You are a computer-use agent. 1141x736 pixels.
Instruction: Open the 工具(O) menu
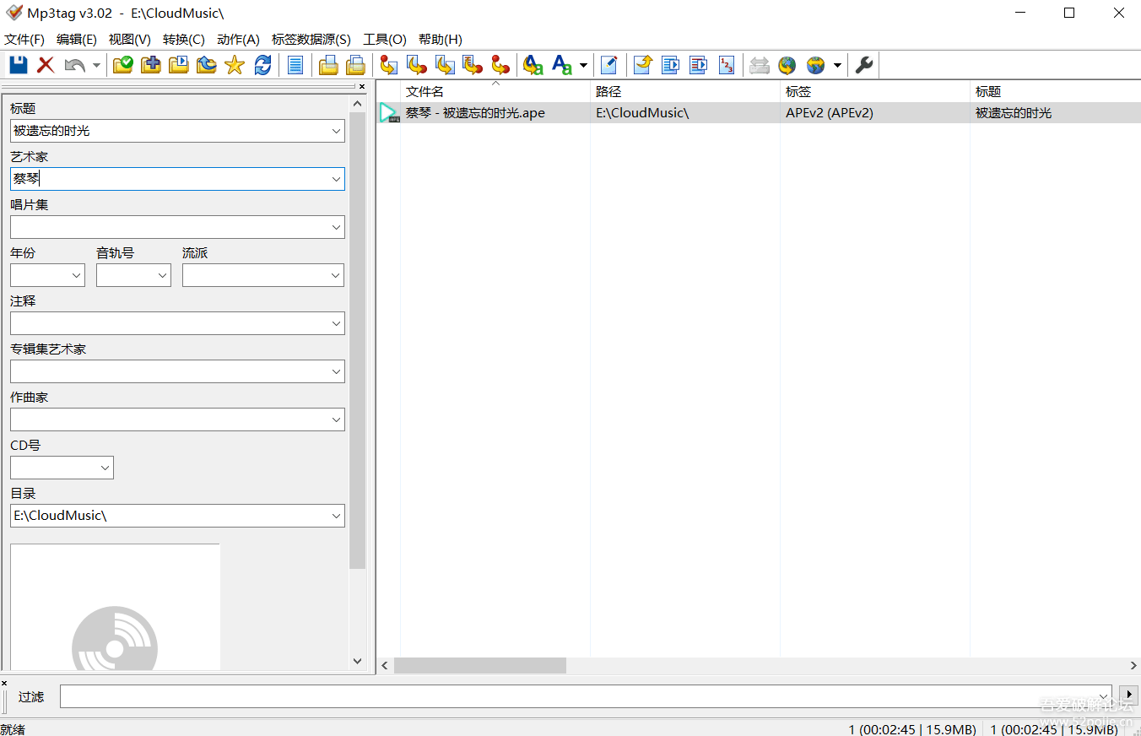point(385,40)
